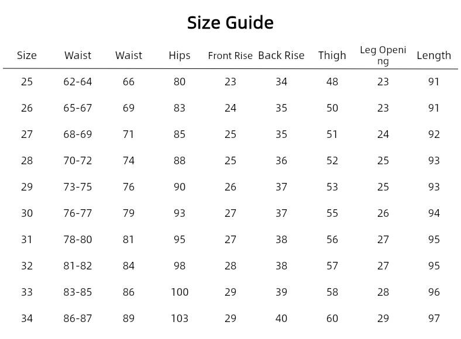
Task: Click the Hips column header
Action: click(x=180, y=56)
